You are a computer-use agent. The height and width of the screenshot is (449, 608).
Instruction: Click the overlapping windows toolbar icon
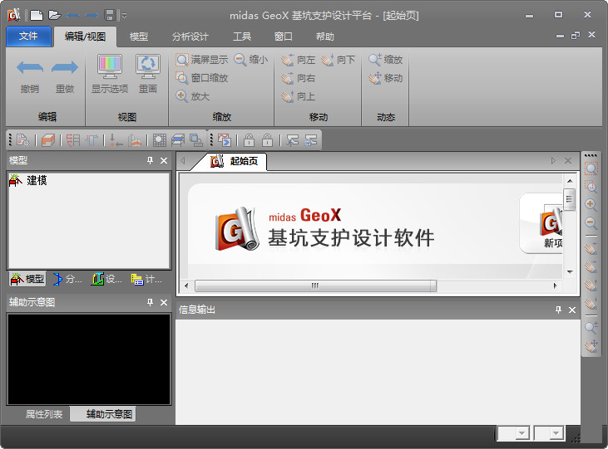(x=196, y=139)
